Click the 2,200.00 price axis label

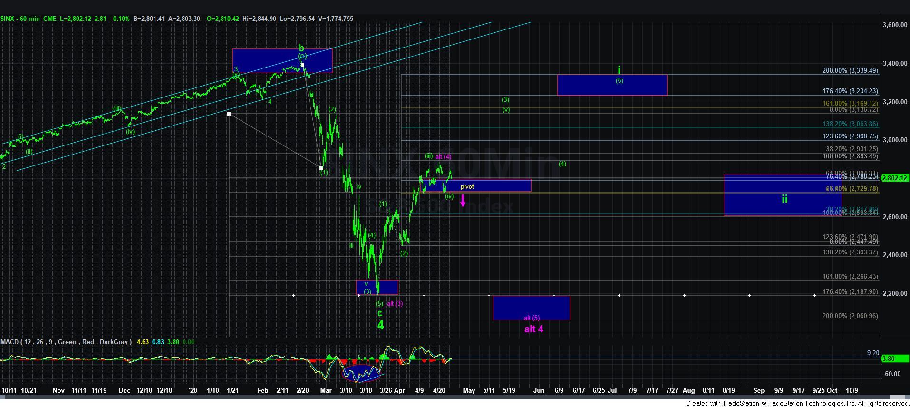coord(895,293)
